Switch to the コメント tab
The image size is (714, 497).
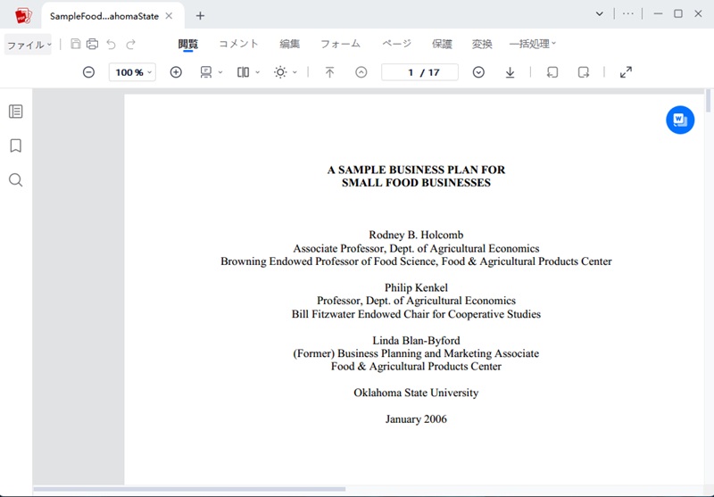238,44
